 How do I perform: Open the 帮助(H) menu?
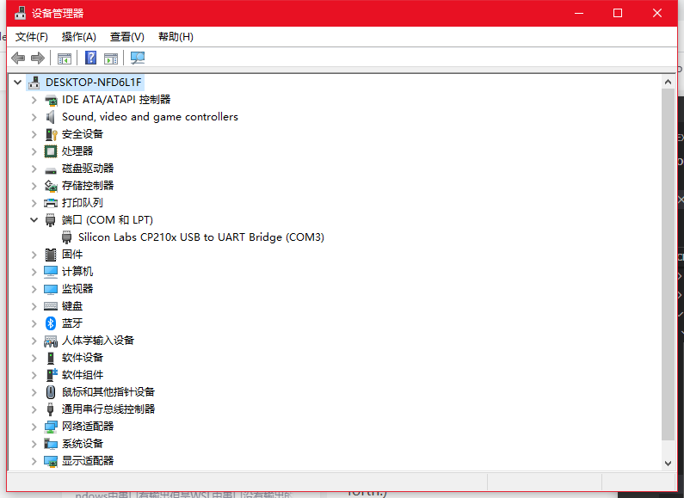click(176, 37)
